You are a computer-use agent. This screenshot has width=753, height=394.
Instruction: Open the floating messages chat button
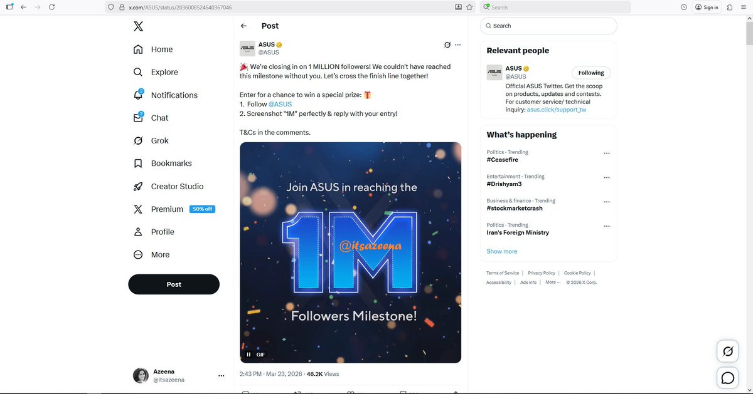click(728, 378)
